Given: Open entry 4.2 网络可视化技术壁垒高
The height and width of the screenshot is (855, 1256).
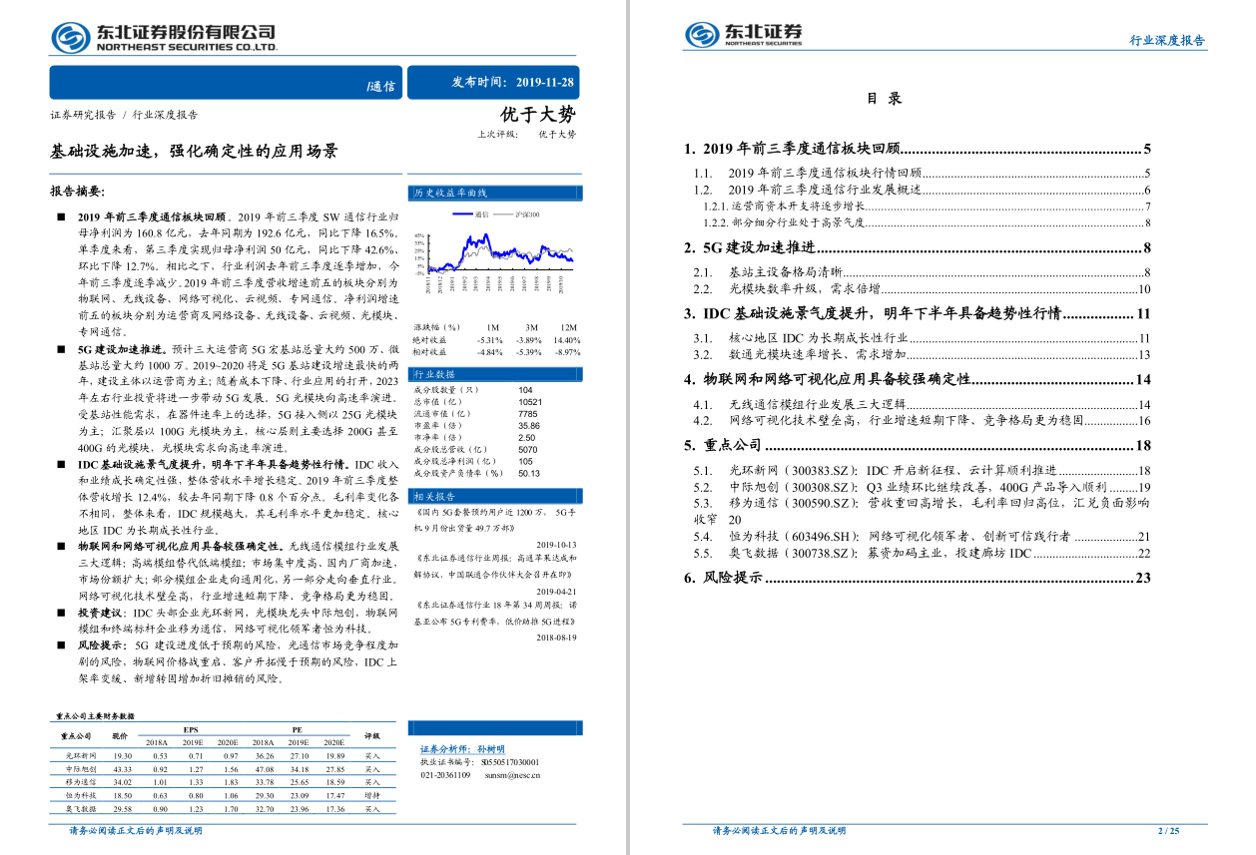Looking at the screenshot, I should [923, 420].
